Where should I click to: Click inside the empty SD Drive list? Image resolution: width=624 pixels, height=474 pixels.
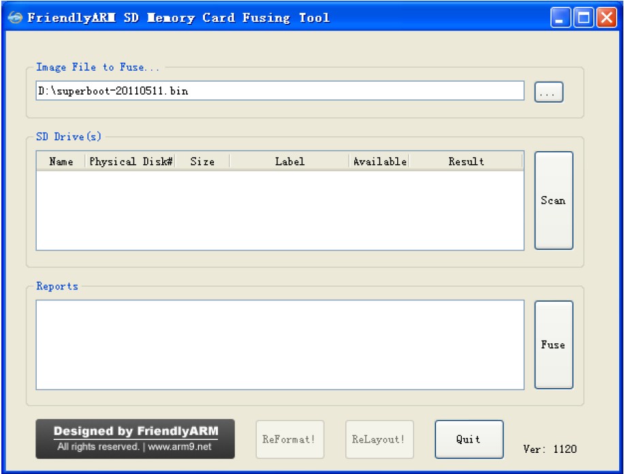click(x=279, y=210)
